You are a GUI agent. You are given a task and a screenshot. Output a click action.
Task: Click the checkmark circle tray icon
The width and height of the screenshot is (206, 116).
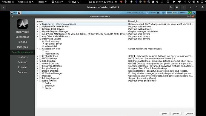pyautogui.click(x=174, y=2)
